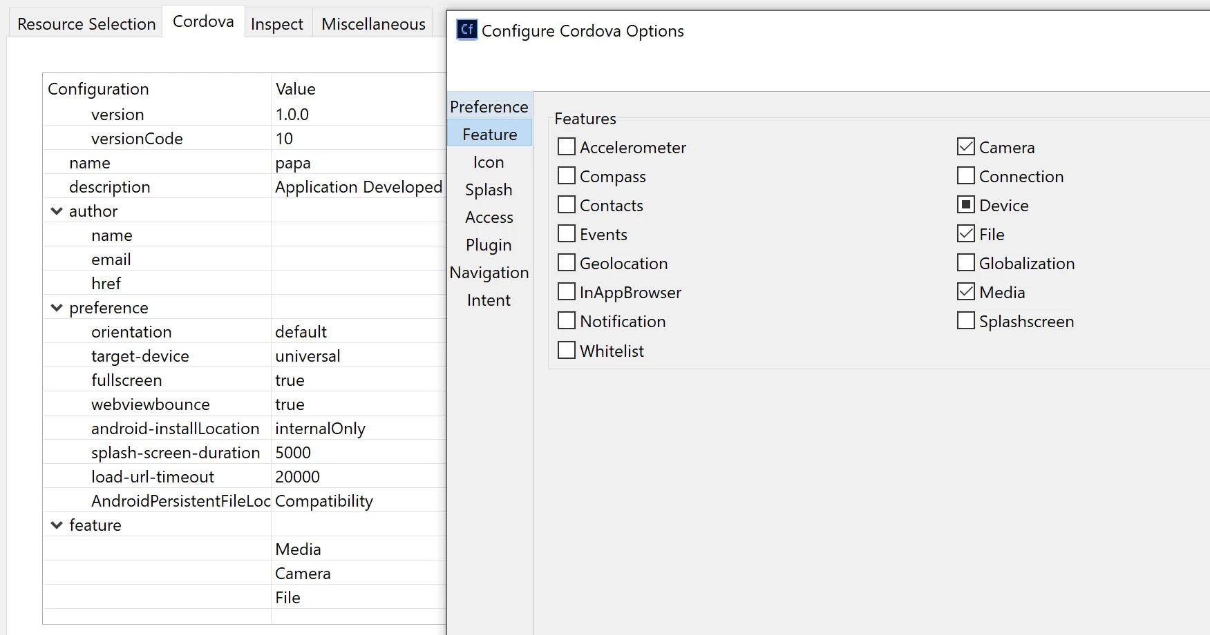1210x635 pixels.
Task: Click the name value papa
Action: click(293, 163)
